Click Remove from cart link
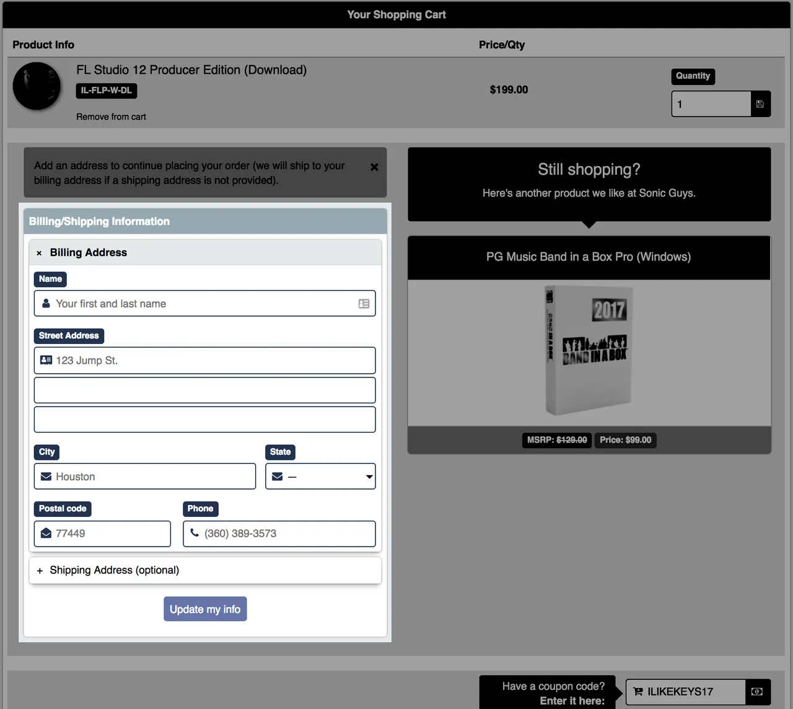The image size is (793, 709). click(x=111, y=117)
